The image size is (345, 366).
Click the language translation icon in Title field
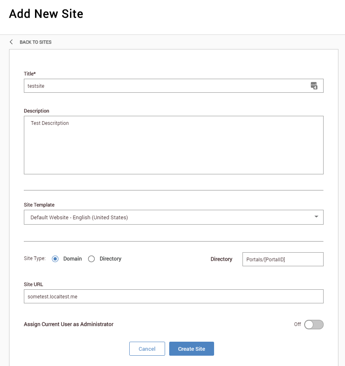click(314, 86)
